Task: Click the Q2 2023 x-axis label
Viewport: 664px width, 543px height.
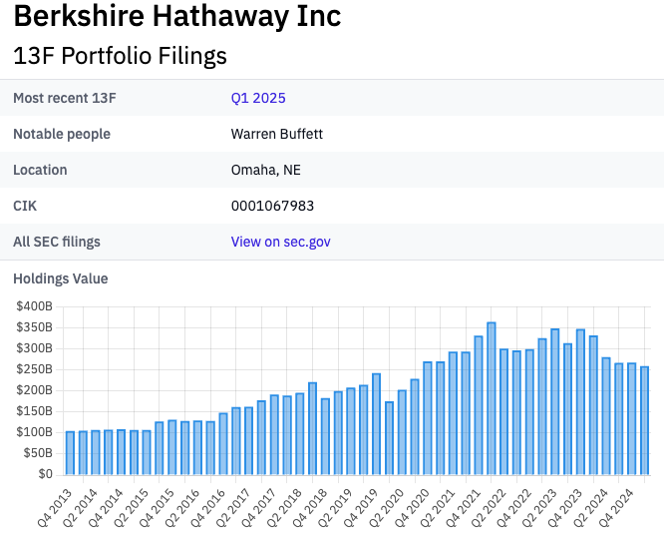Action: click(x=540, y=507)
